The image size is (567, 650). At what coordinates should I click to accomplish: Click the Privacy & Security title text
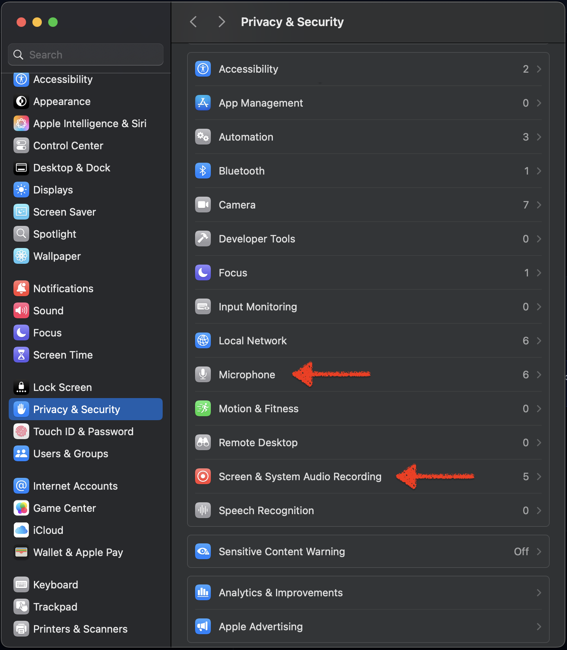[292, 22]
